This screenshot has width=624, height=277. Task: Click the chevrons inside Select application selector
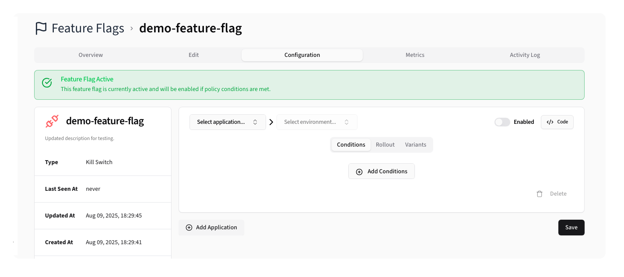tap(255, 122)
